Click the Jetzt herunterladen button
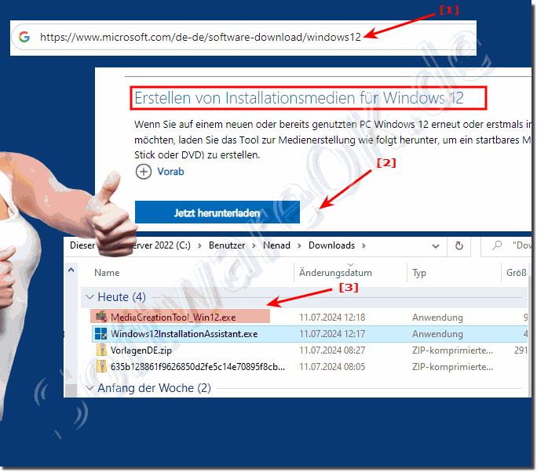This screenshot has height=472, width=537. tap(217, 212)
